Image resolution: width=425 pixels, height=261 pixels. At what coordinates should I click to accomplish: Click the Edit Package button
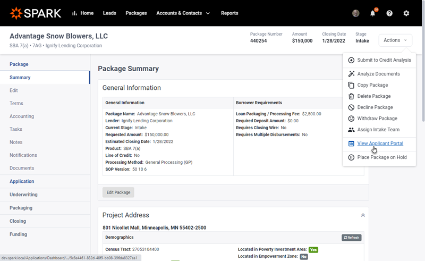click(x=118, y=192)
